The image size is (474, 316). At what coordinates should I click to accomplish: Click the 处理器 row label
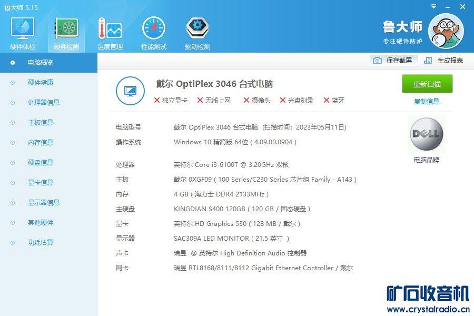click(125, 165)
